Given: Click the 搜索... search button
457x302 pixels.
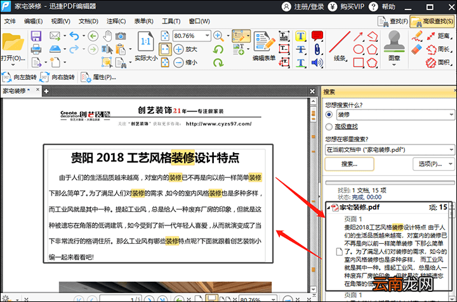Looking at the screenshot, I should 349,164.
